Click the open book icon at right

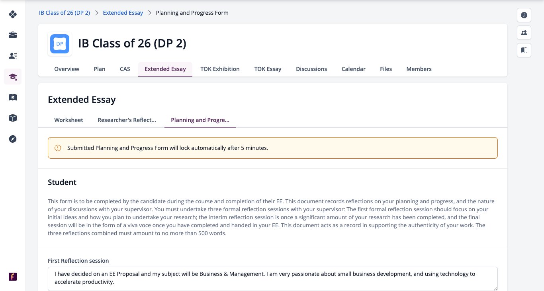click(x=524, y=50)
